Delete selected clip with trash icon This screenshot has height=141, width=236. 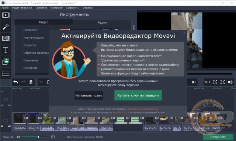coord(31,82)
